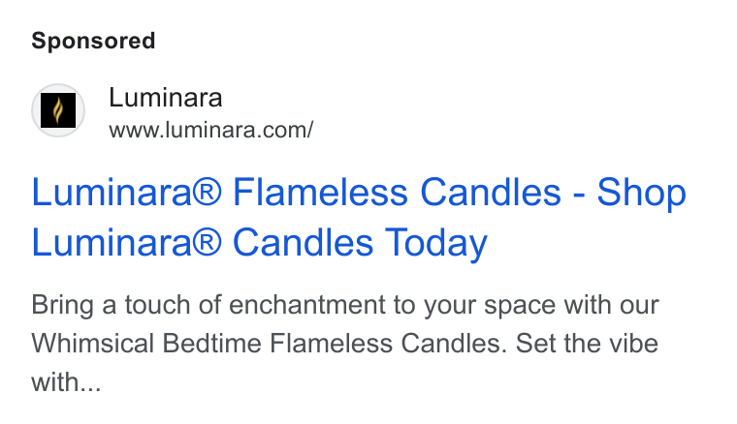
Task: Click the truncated 'with...' text
Action: coord(66,381)
